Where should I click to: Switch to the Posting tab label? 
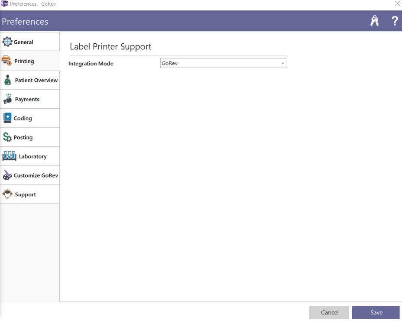click(x=23, y=137)
